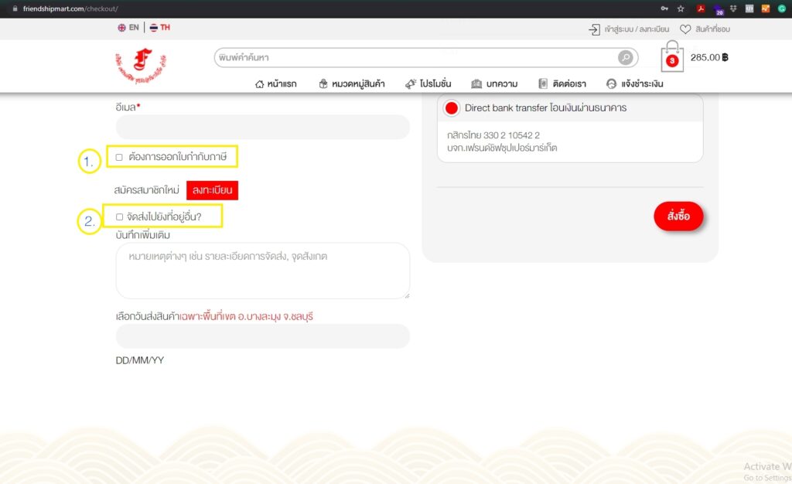This screenshot has height=484, width=792.
Task: Click the red ลงทะเบียน register button
Action: coord(212,190)
